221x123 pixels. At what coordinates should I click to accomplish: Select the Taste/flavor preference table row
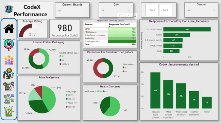[110, 35]
